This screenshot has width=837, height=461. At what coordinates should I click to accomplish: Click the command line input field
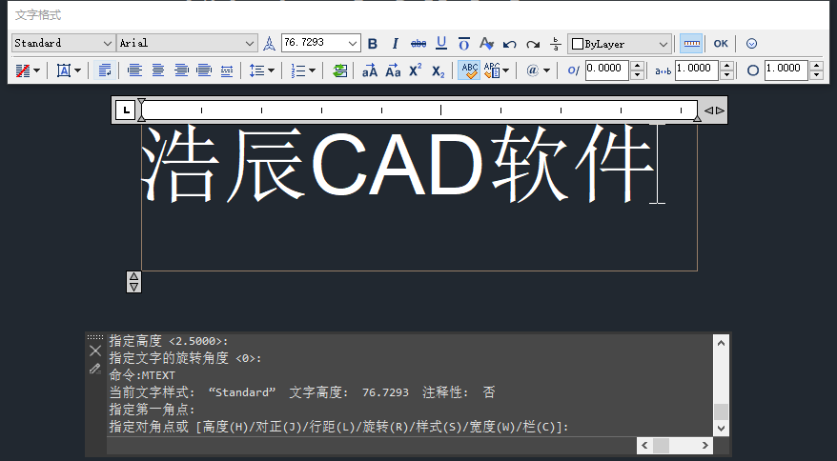point(372,445)
